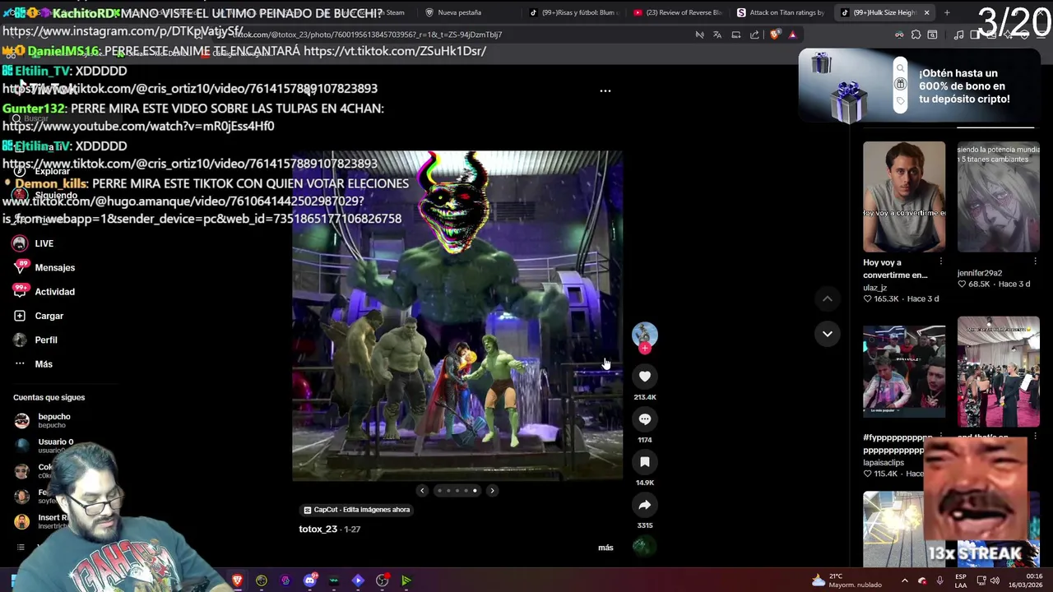Expand the caption with más
1053x592 pixels.
tap(605, 548)
